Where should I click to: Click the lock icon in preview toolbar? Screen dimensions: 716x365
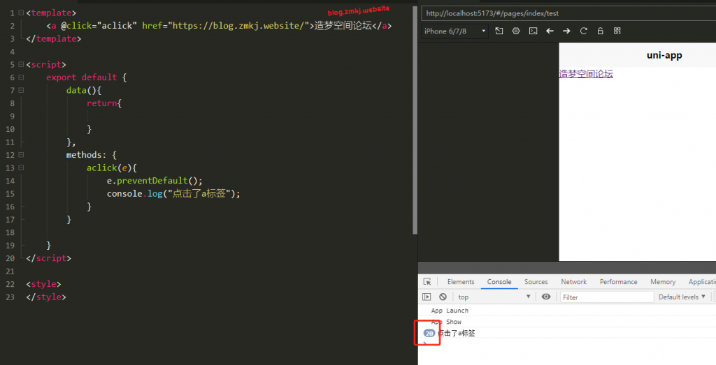[600, 31]
